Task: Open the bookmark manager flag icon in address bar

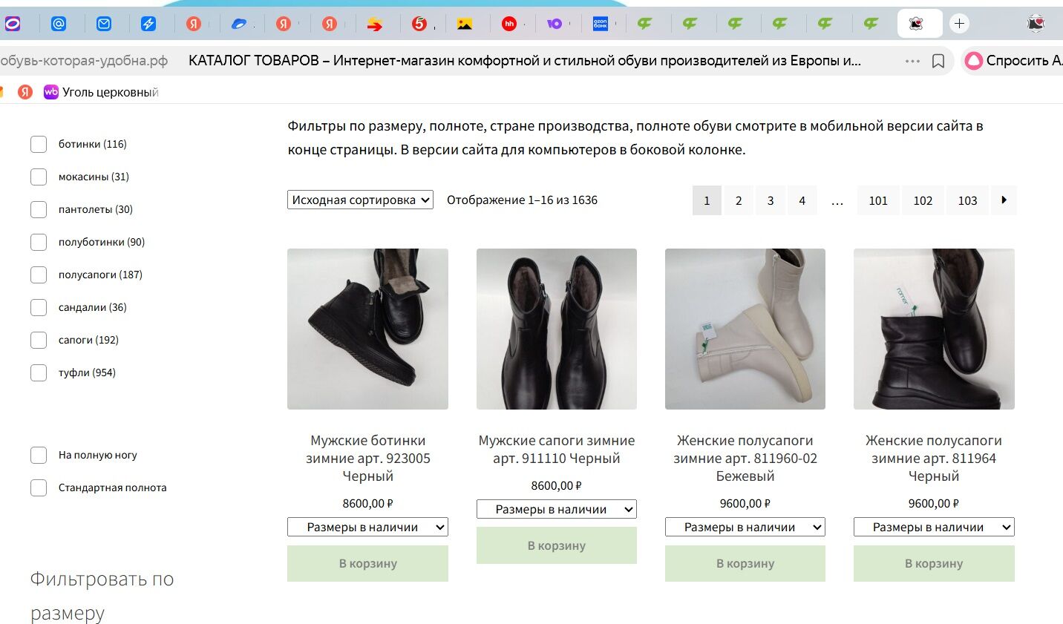Action: point(938,61)
